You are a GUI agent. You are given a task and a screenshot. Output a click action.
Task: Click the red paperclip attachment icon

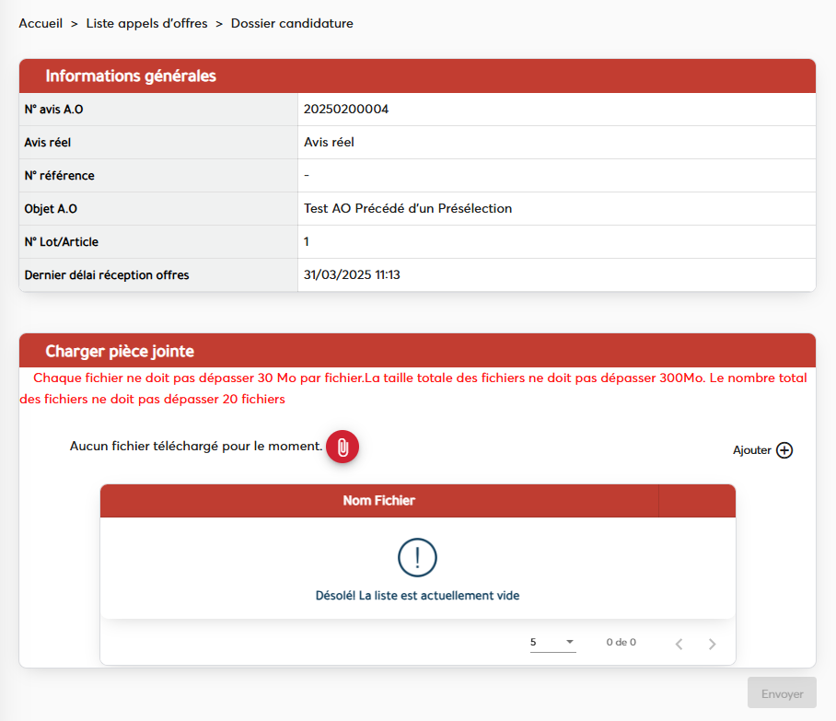click(x=343, y=447)
